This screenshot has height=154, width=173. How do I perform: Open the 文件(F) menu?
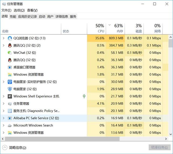click(x=6, y=10)
